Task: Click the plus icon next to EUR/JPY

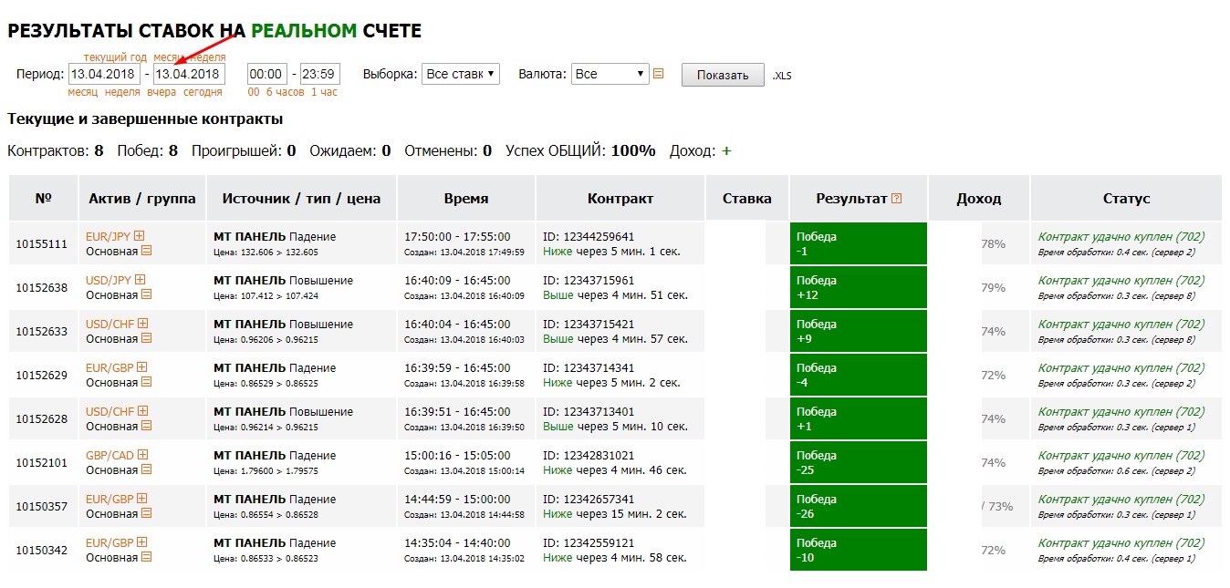Action: 140,236
